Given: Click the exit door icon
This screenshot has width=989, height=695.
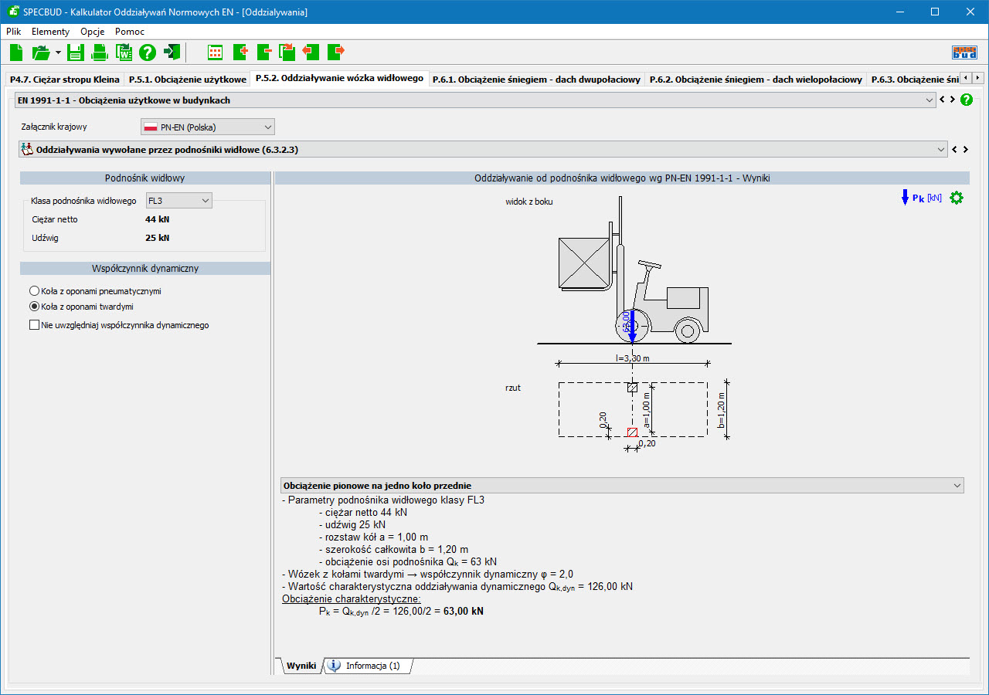Looking at the screenshot, I should pyautogui.click(x=172, y=53).
